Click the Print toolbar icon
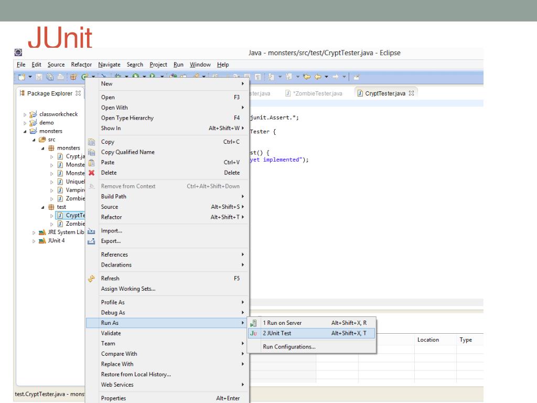537x403 pixels. (61, 77)
